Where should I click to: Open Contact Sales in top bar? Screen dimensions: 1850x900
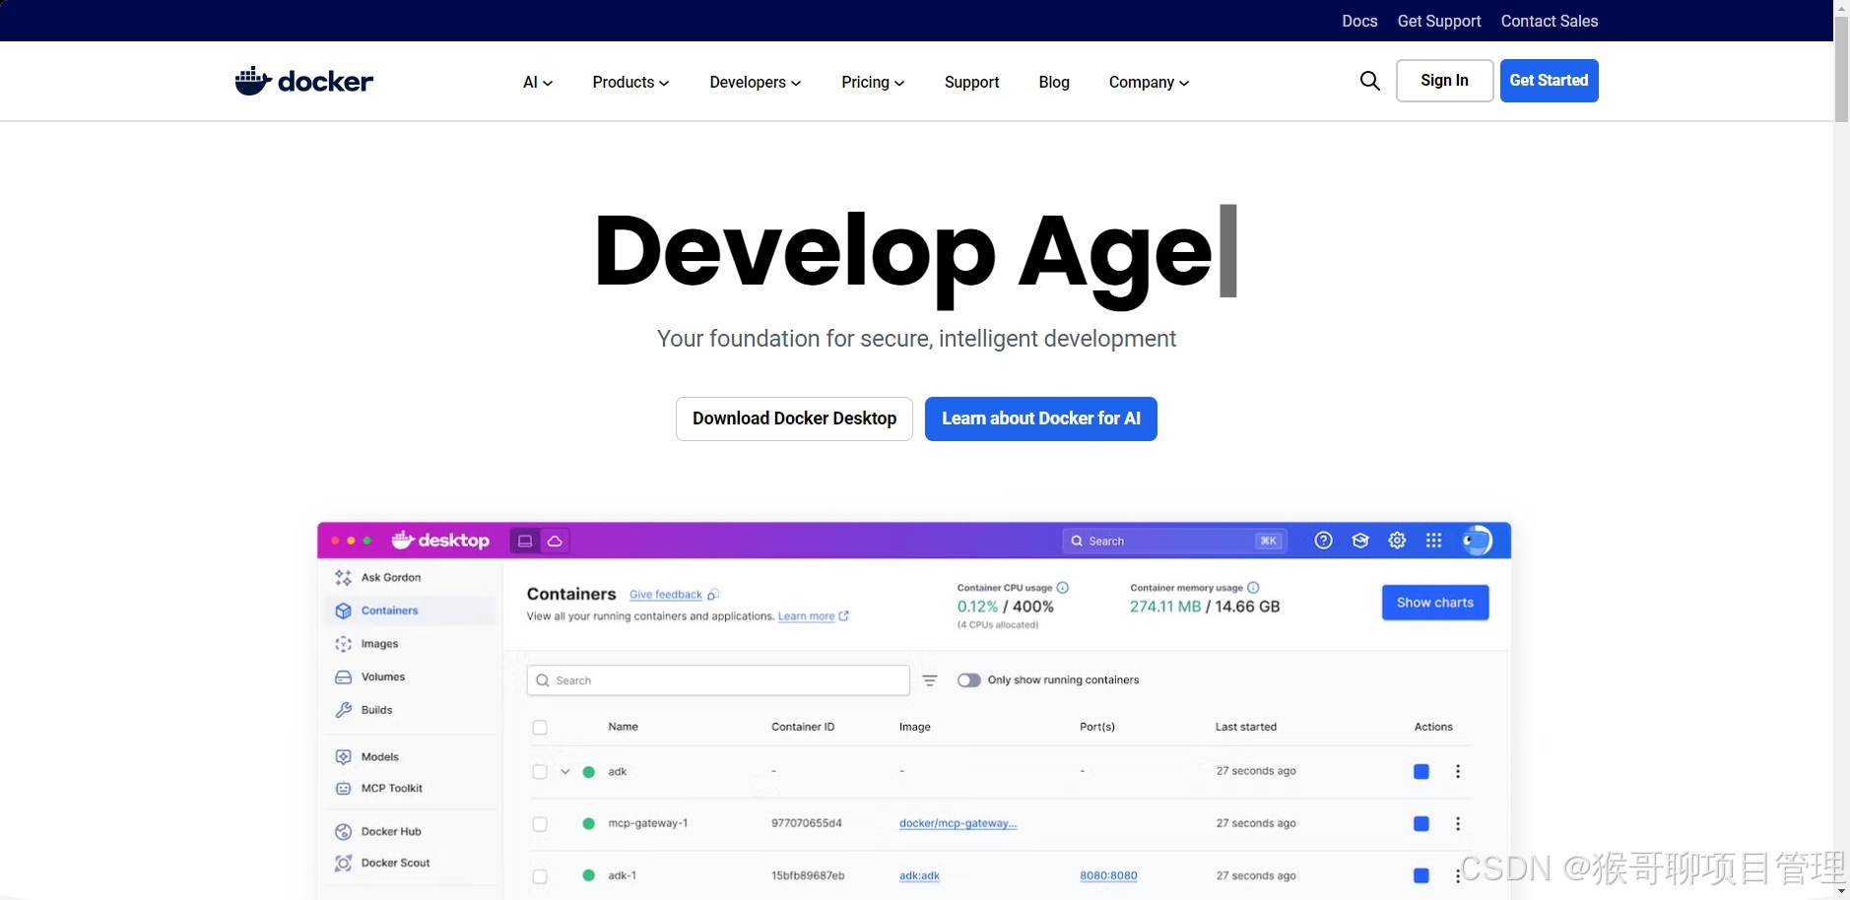pyautogui.click(x=1550, y=21)
